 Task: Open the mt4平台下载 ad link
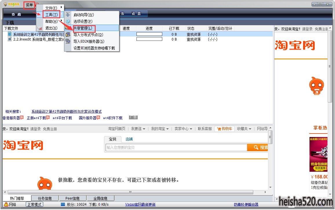click(x=62, y=118)
